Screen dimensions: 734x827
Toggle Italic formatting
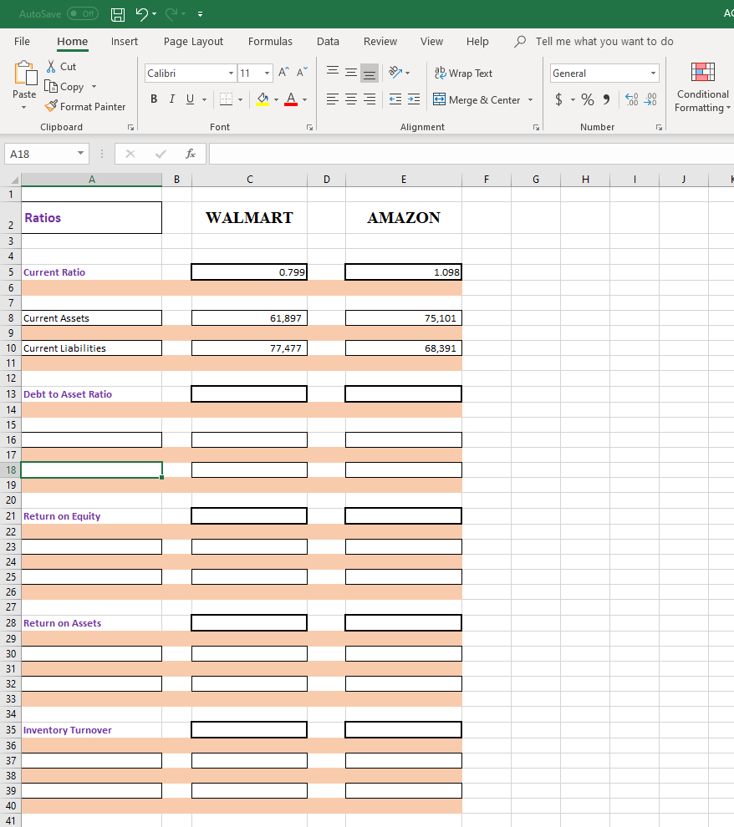tap(171, 99)
